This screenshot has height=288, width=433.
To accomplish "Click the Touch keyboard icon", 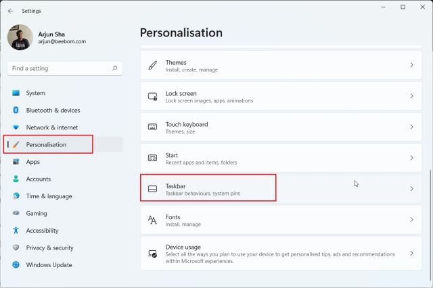I will 152,127.
